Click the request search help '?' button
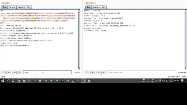Image resolution: width=187 pixels, height=105 pixels. [3, 72]
